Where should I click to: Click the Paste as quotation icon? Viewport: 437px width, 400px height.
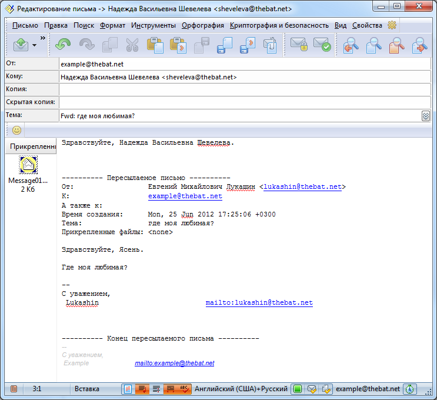[x=178, y=45]
